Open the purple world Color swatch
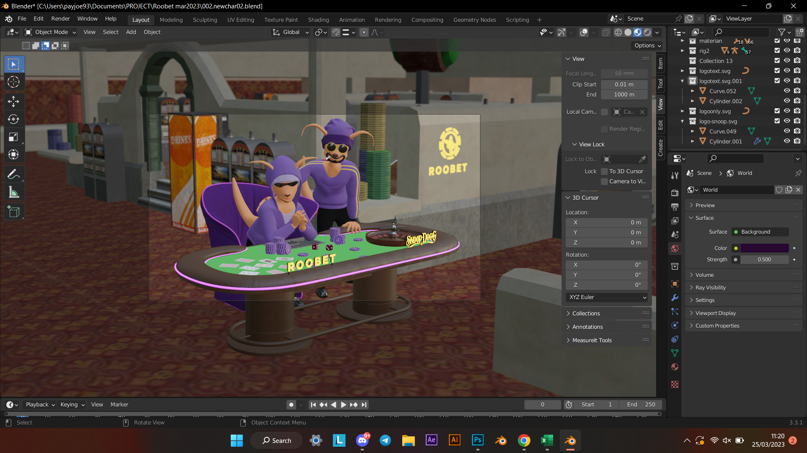The height and width of the screenshot is (453, 807). (x=764, y=248)
